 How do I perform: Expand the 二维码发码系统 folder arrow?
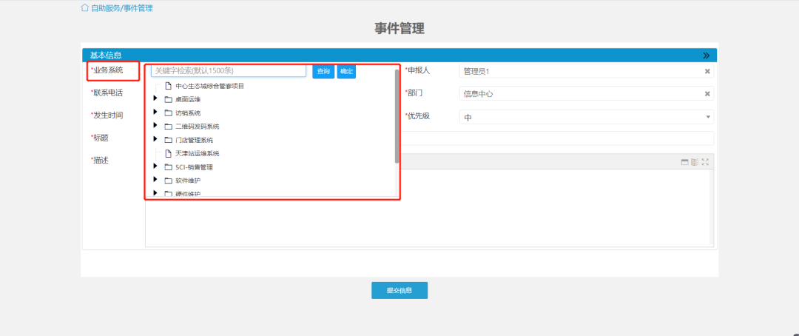coord(155,126)
